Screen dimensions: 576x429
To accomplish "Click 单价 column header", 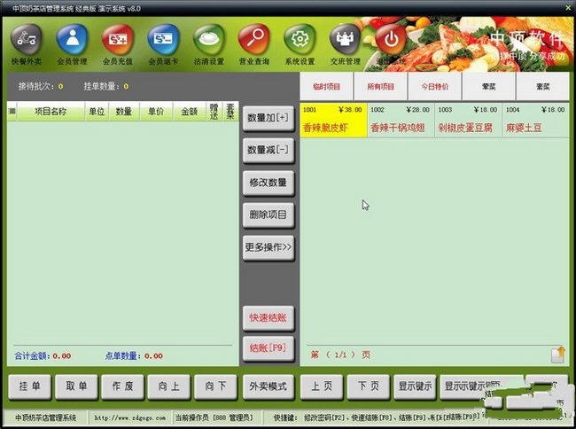I will point(156,112).
